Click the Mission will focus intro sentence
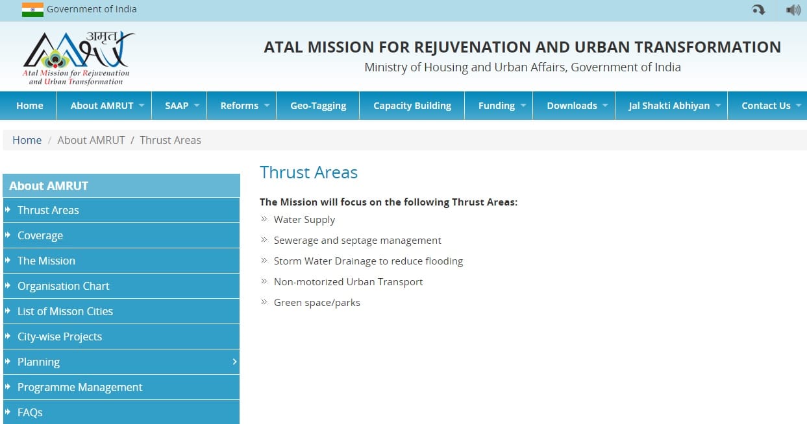This screenshot has height=424, width=807. coord(388,202)
